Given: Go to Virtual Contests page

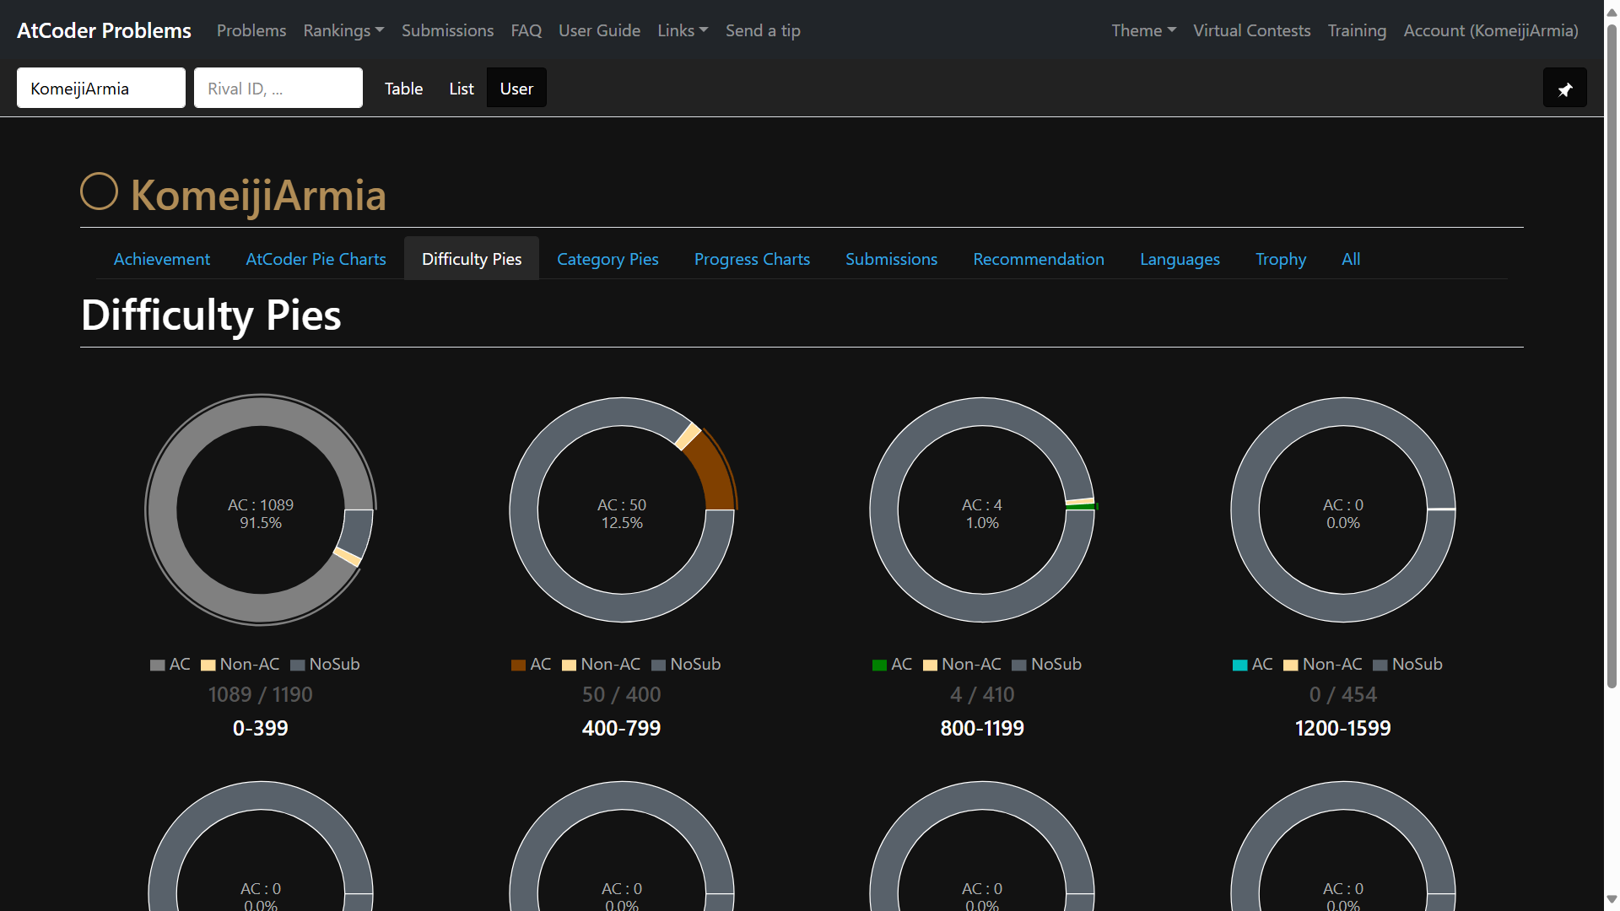Looking at the screenshot, I should click(x=1251, y=30).
